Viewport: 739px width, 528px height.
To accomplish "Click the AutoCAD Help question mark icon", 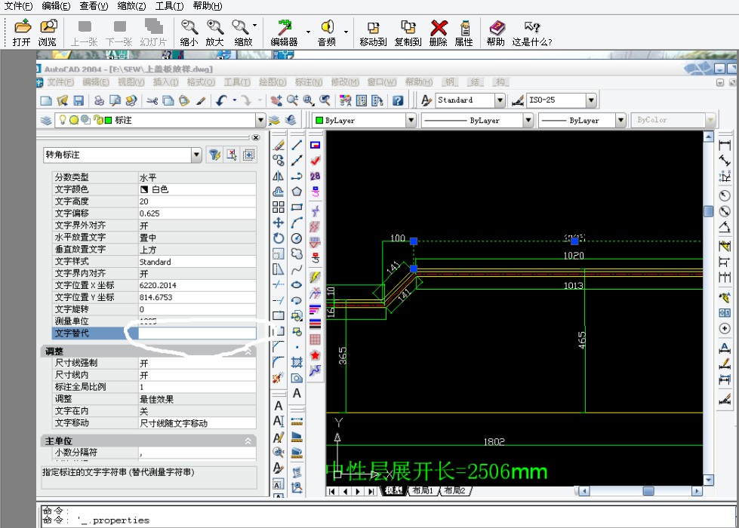I will pos(398,100).
